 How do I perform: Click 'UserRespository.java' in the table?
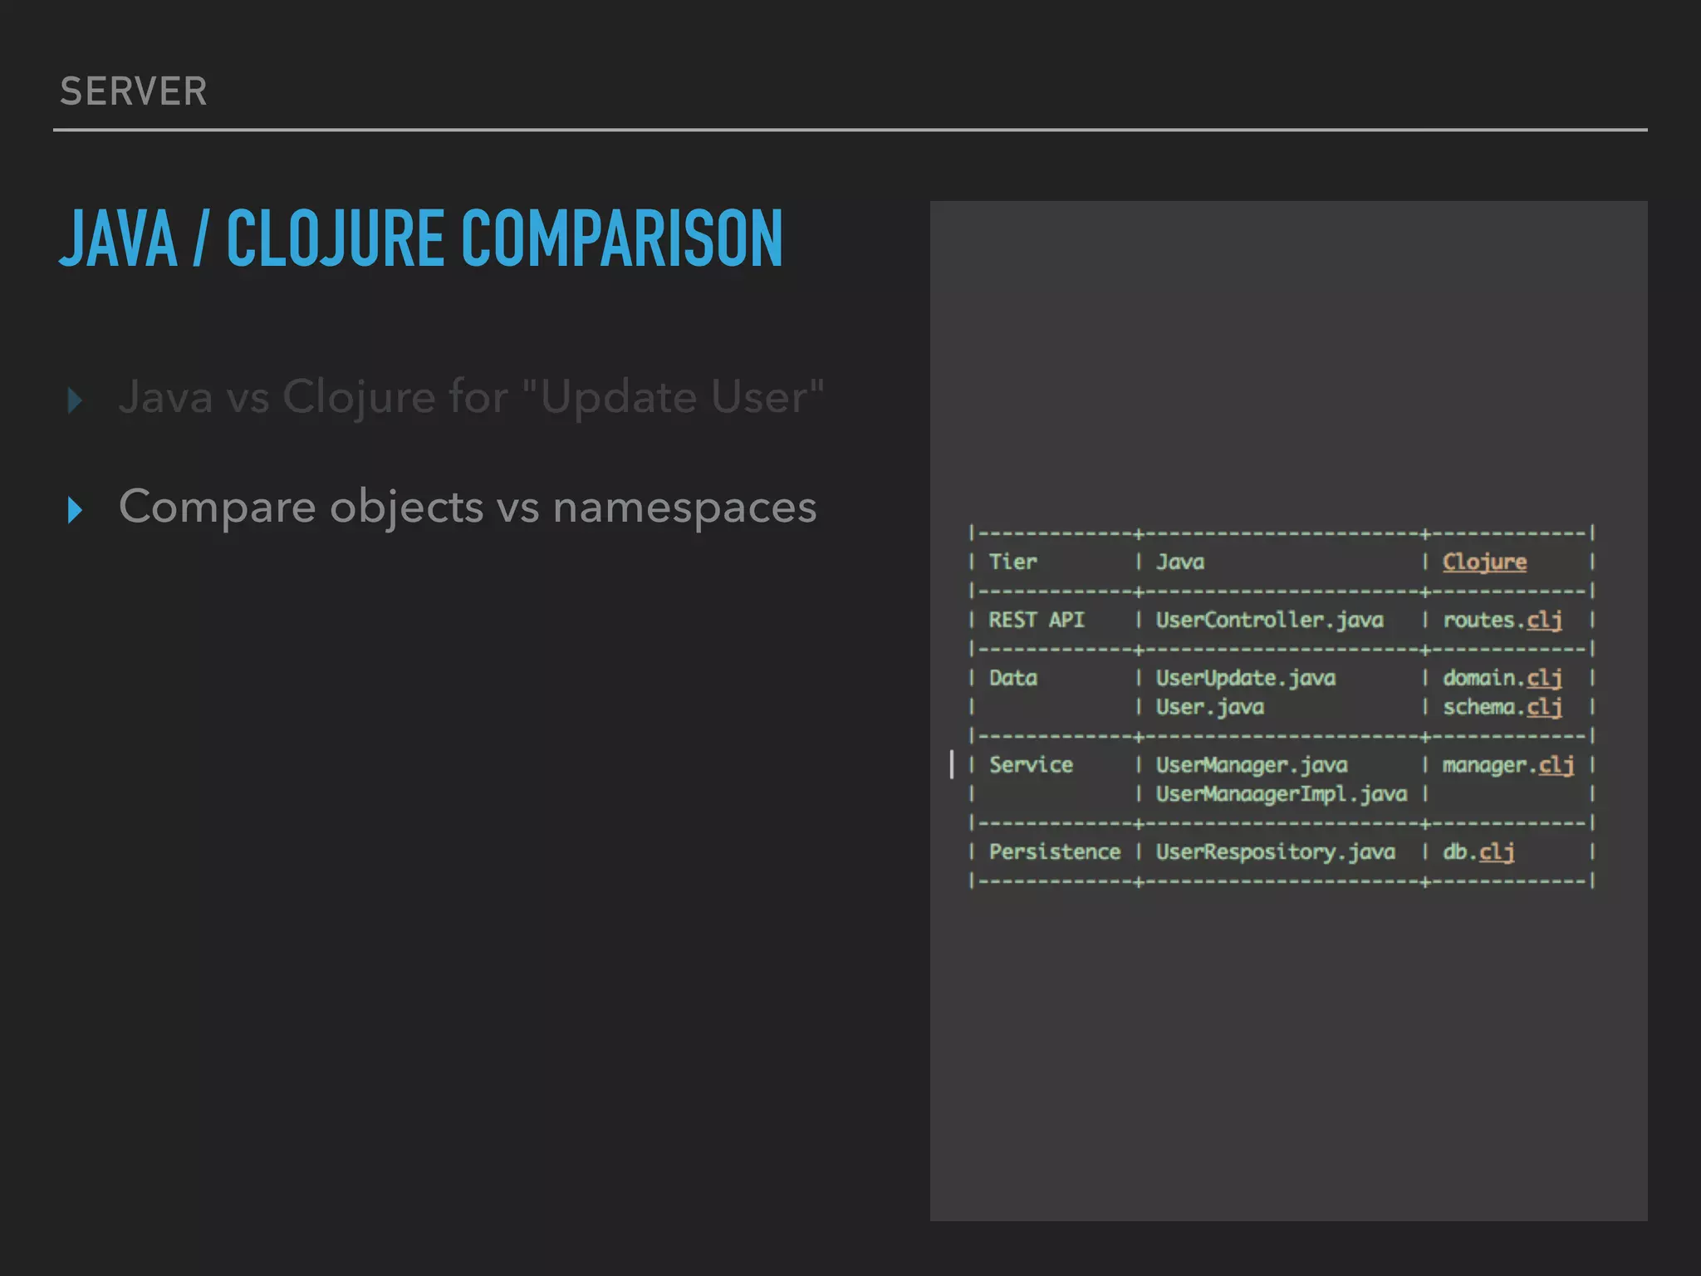pos(1276,853)
